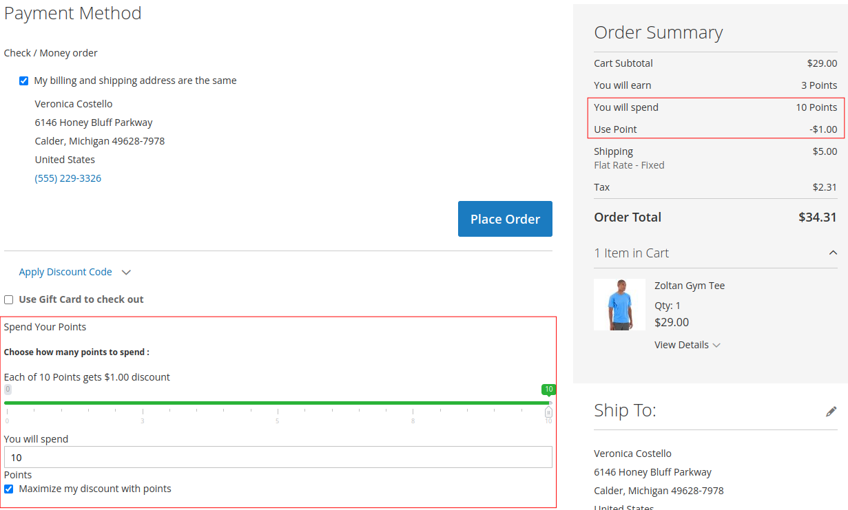The height and width of the screenshot is (510, 848).
Task: Click the Flat Rate - Fixed shipping label
Action: coord(629,165)
